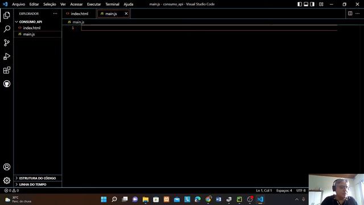Toggle secondary sidebar layout icon
Image resolution: width=364 pixels, height=205 pixels.
(312, 4)
